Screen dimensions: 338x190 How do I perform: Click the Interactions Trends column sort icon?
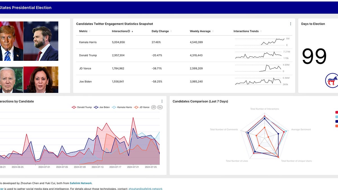click(261, 31)
